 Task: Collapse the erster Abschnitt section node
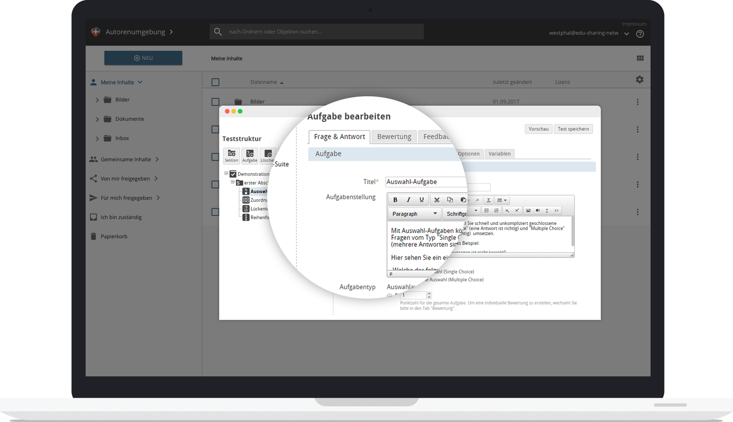pos(233,182)
